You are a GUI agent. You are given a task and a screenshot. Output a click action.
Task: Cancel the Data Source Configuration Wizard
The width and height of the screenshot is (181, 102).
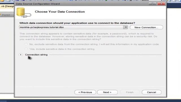click(x=152, y=92)
